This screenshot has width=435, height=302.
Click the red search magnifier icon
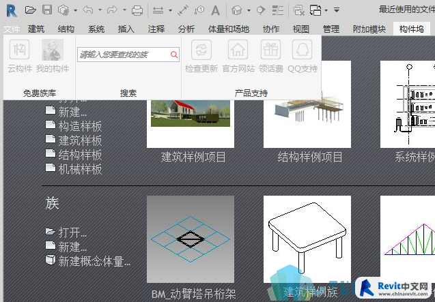coord(174,55)
